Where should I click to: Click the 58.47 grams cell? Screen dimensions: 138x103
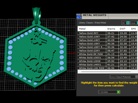click(x=112, y=51)
